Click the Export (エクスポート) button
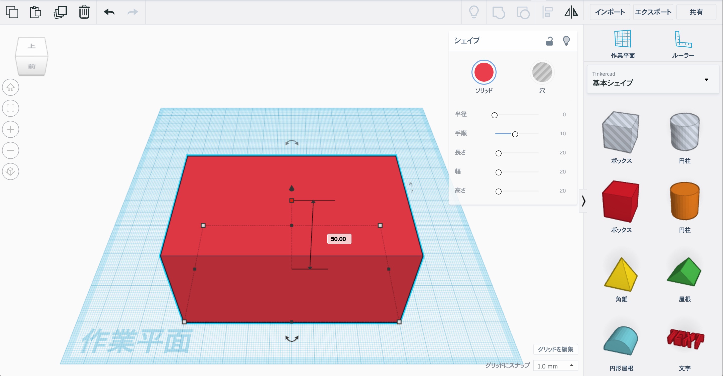This screenshot has width=723, height=376. coord(653,12)
